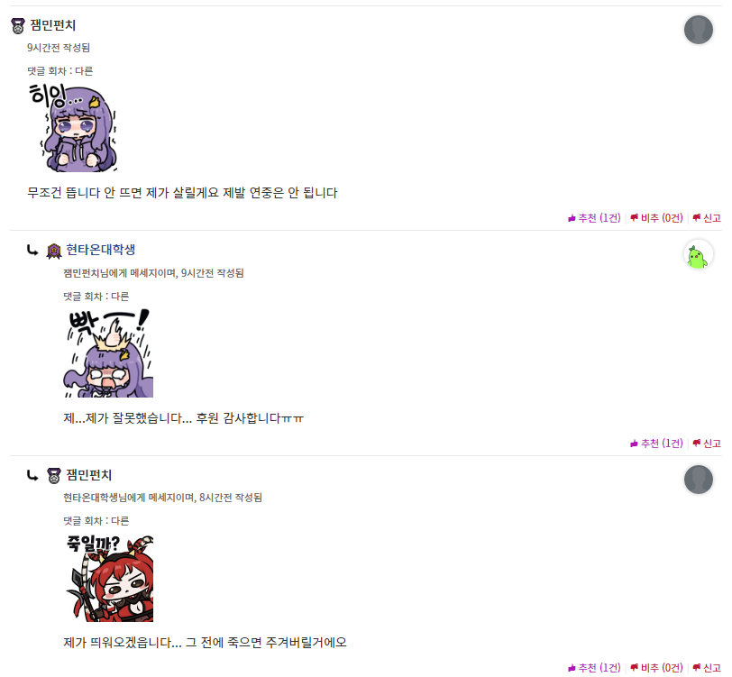732x677 pixels.
Task: Click the medal badge in third comment
Action: point(54,476)
